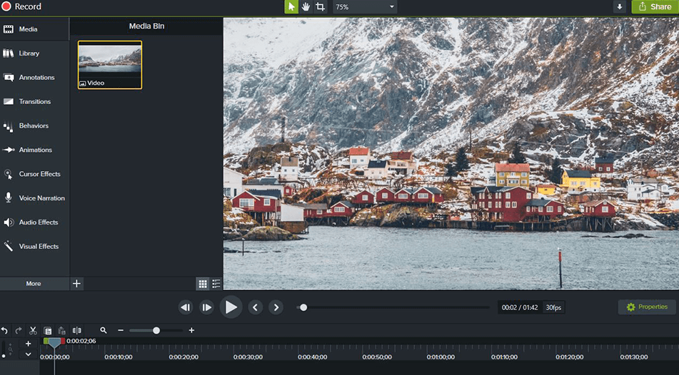Click the next frame step-forward button
Viewport: 679px width, 375px height.
[206, 307]
